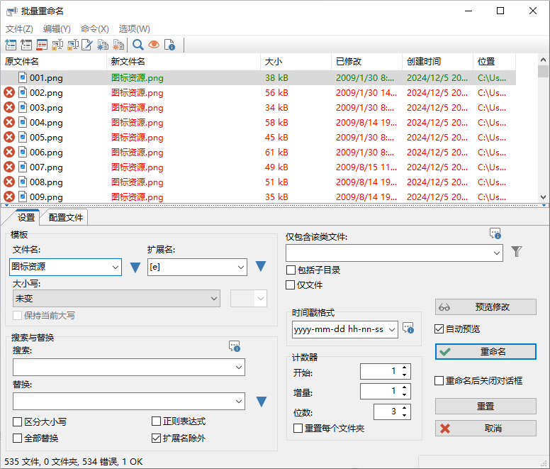Enable the 仅文件 checkbox
The width and height of the screenshot is (550, 469).
(290, 285)
